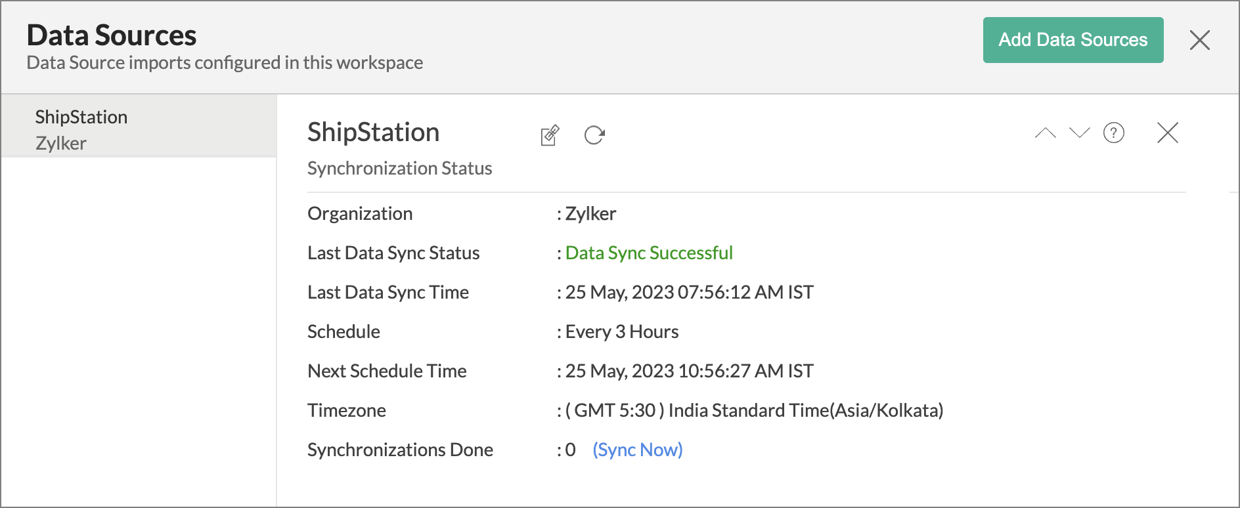Click the Every 3 Hours schedule value
This screenshot has height=508, width=1240.
[x=622, y=331]
